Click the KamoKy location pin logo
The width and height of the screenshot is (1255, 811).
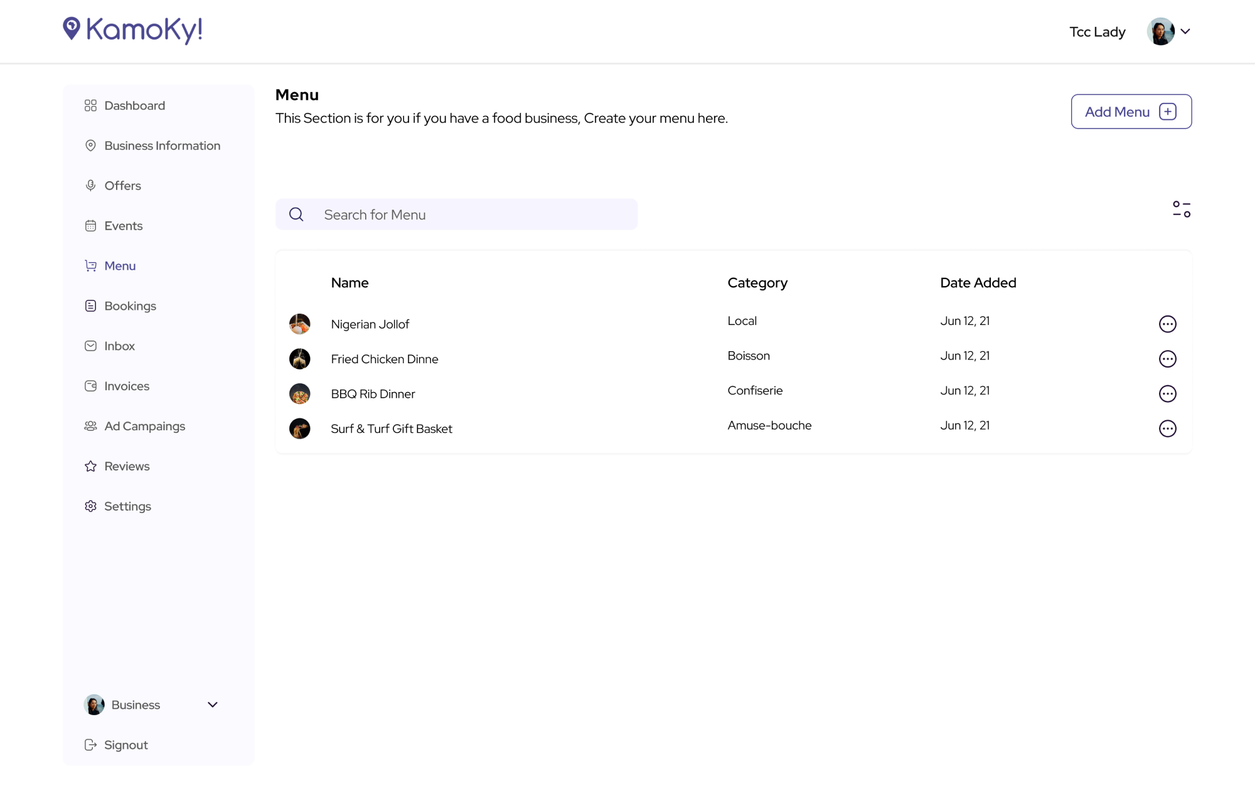72,28
